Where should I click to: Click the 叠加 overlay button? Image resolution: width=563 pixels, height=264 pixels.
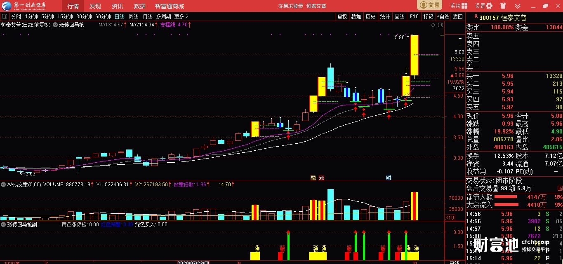click(x=356, y=16)
